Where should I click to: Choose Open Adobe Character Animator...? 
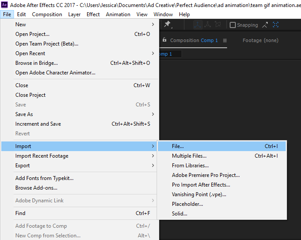coord(80,72)
